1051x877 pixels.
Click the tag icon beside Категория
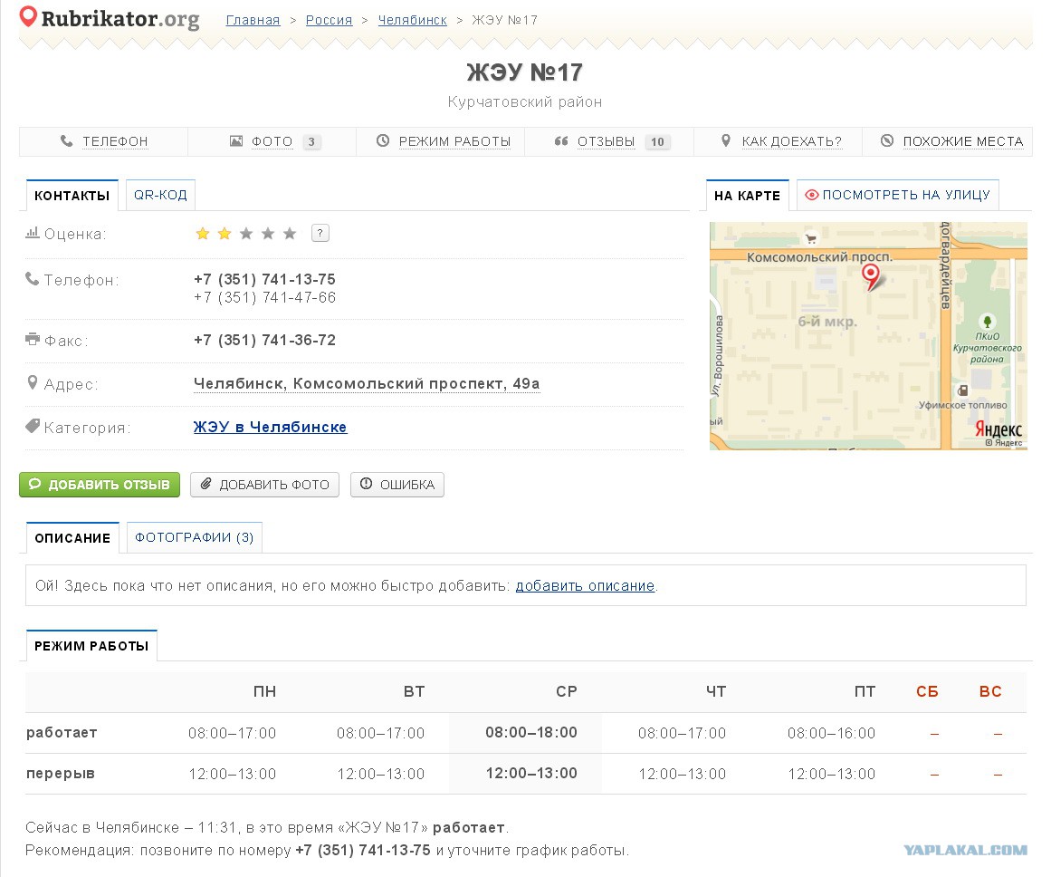(x=33, y=426)
